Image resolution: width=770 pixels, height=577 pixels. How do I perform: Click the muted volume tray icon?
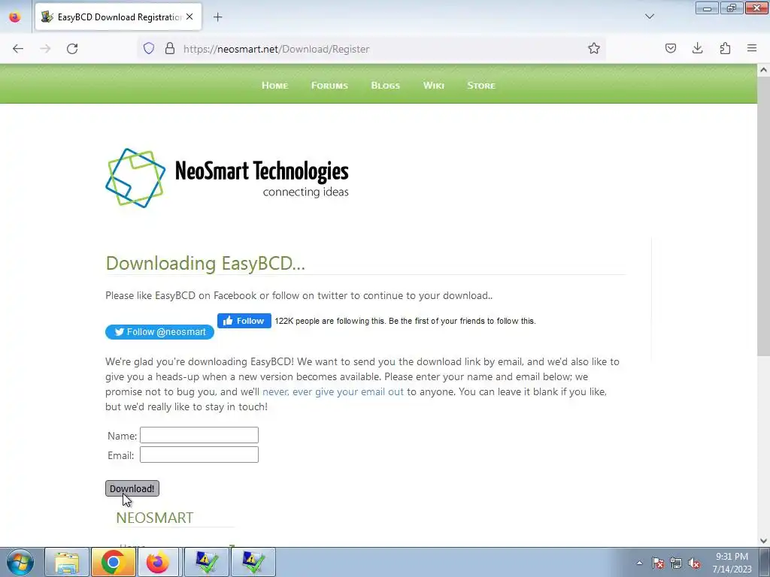pos(694,563)
